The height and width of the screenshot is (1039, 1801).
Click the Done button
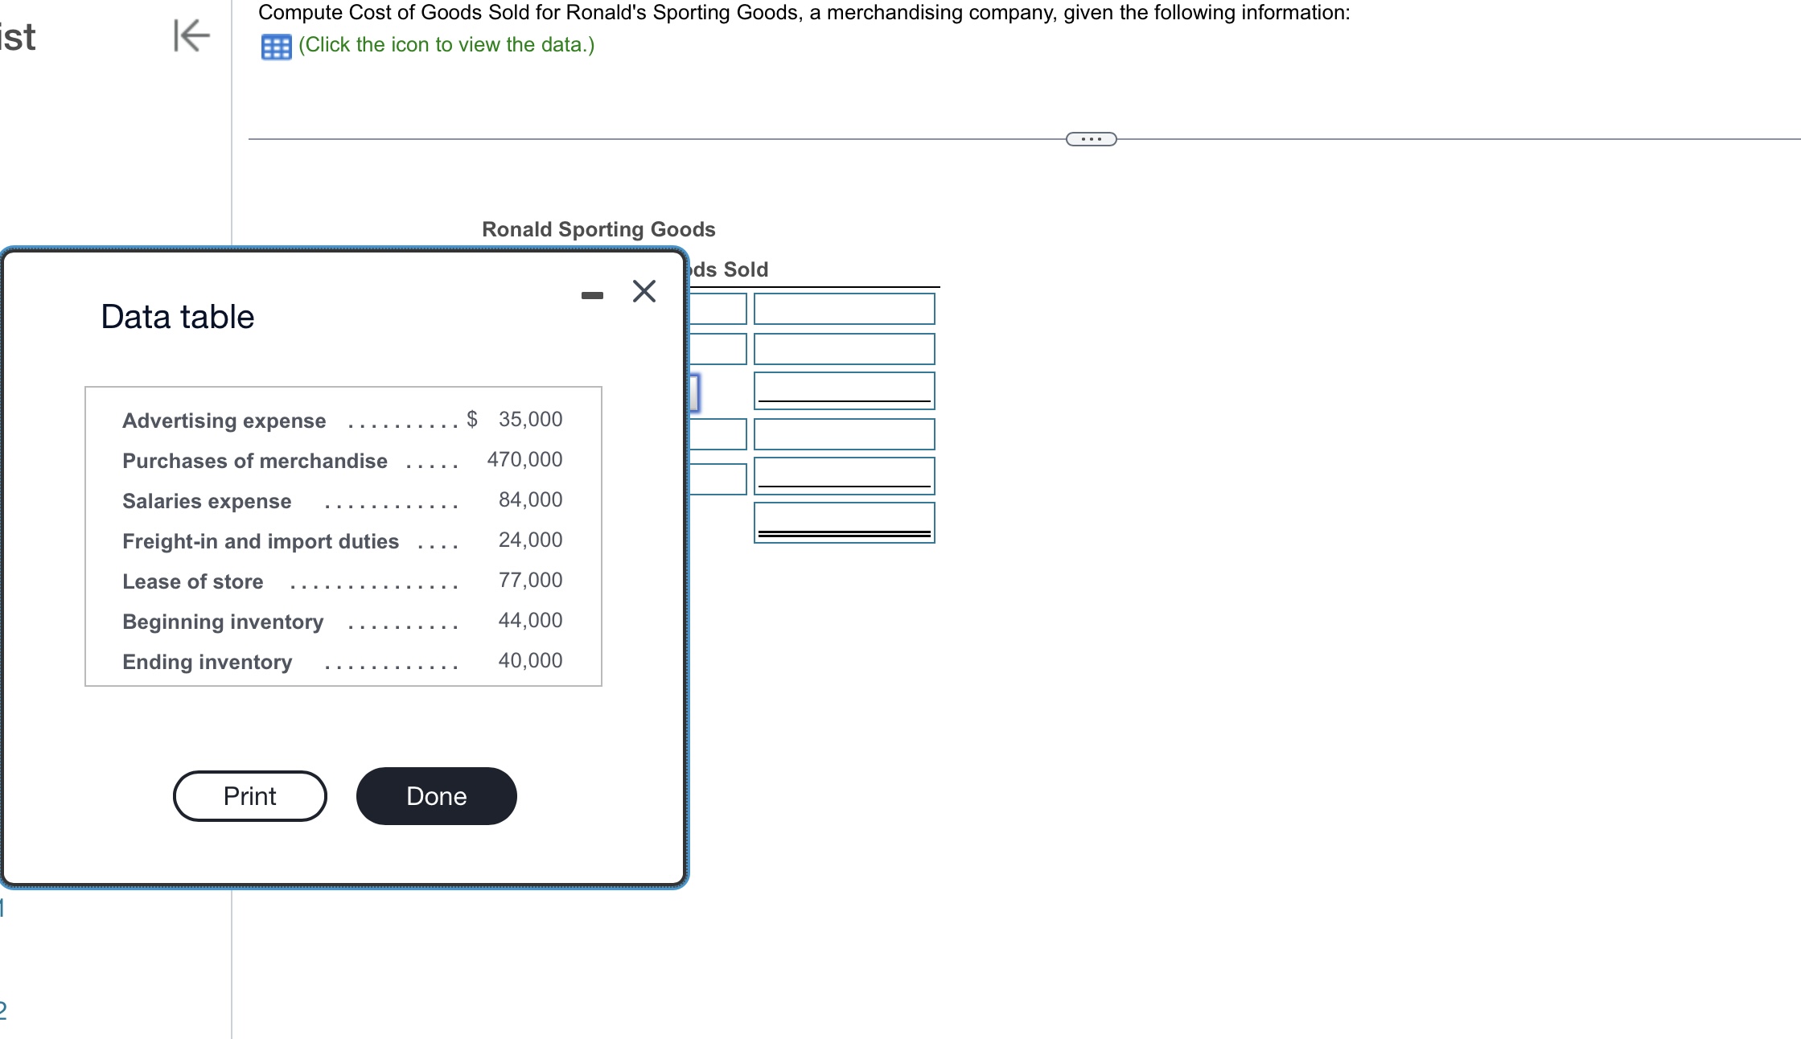pyautogui.click(x=436, y=796)
